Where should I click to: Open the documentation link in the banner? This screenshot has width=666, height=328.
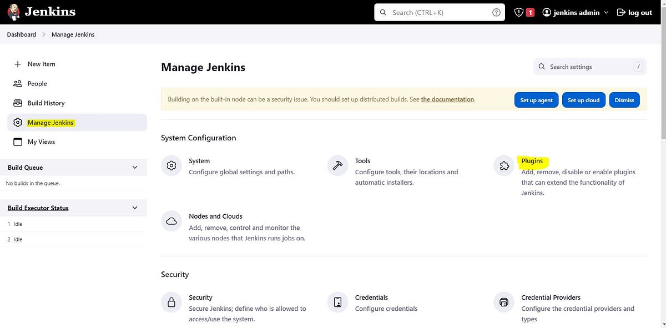(x=447, y=99)
